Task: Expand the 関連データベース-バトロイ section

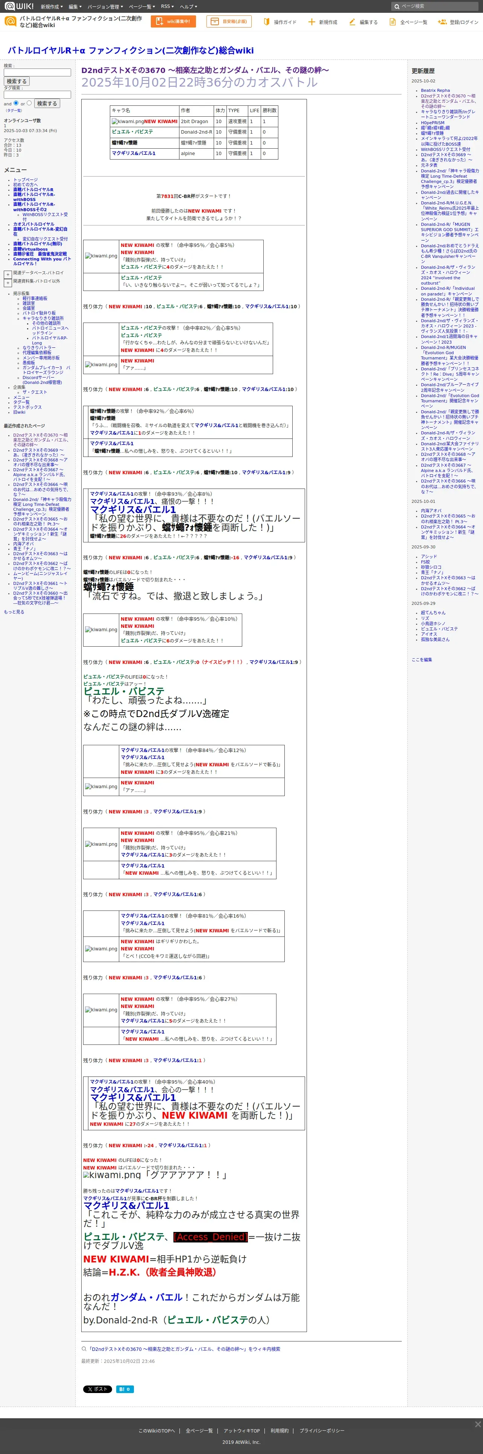Action: [x=8, y=274]
